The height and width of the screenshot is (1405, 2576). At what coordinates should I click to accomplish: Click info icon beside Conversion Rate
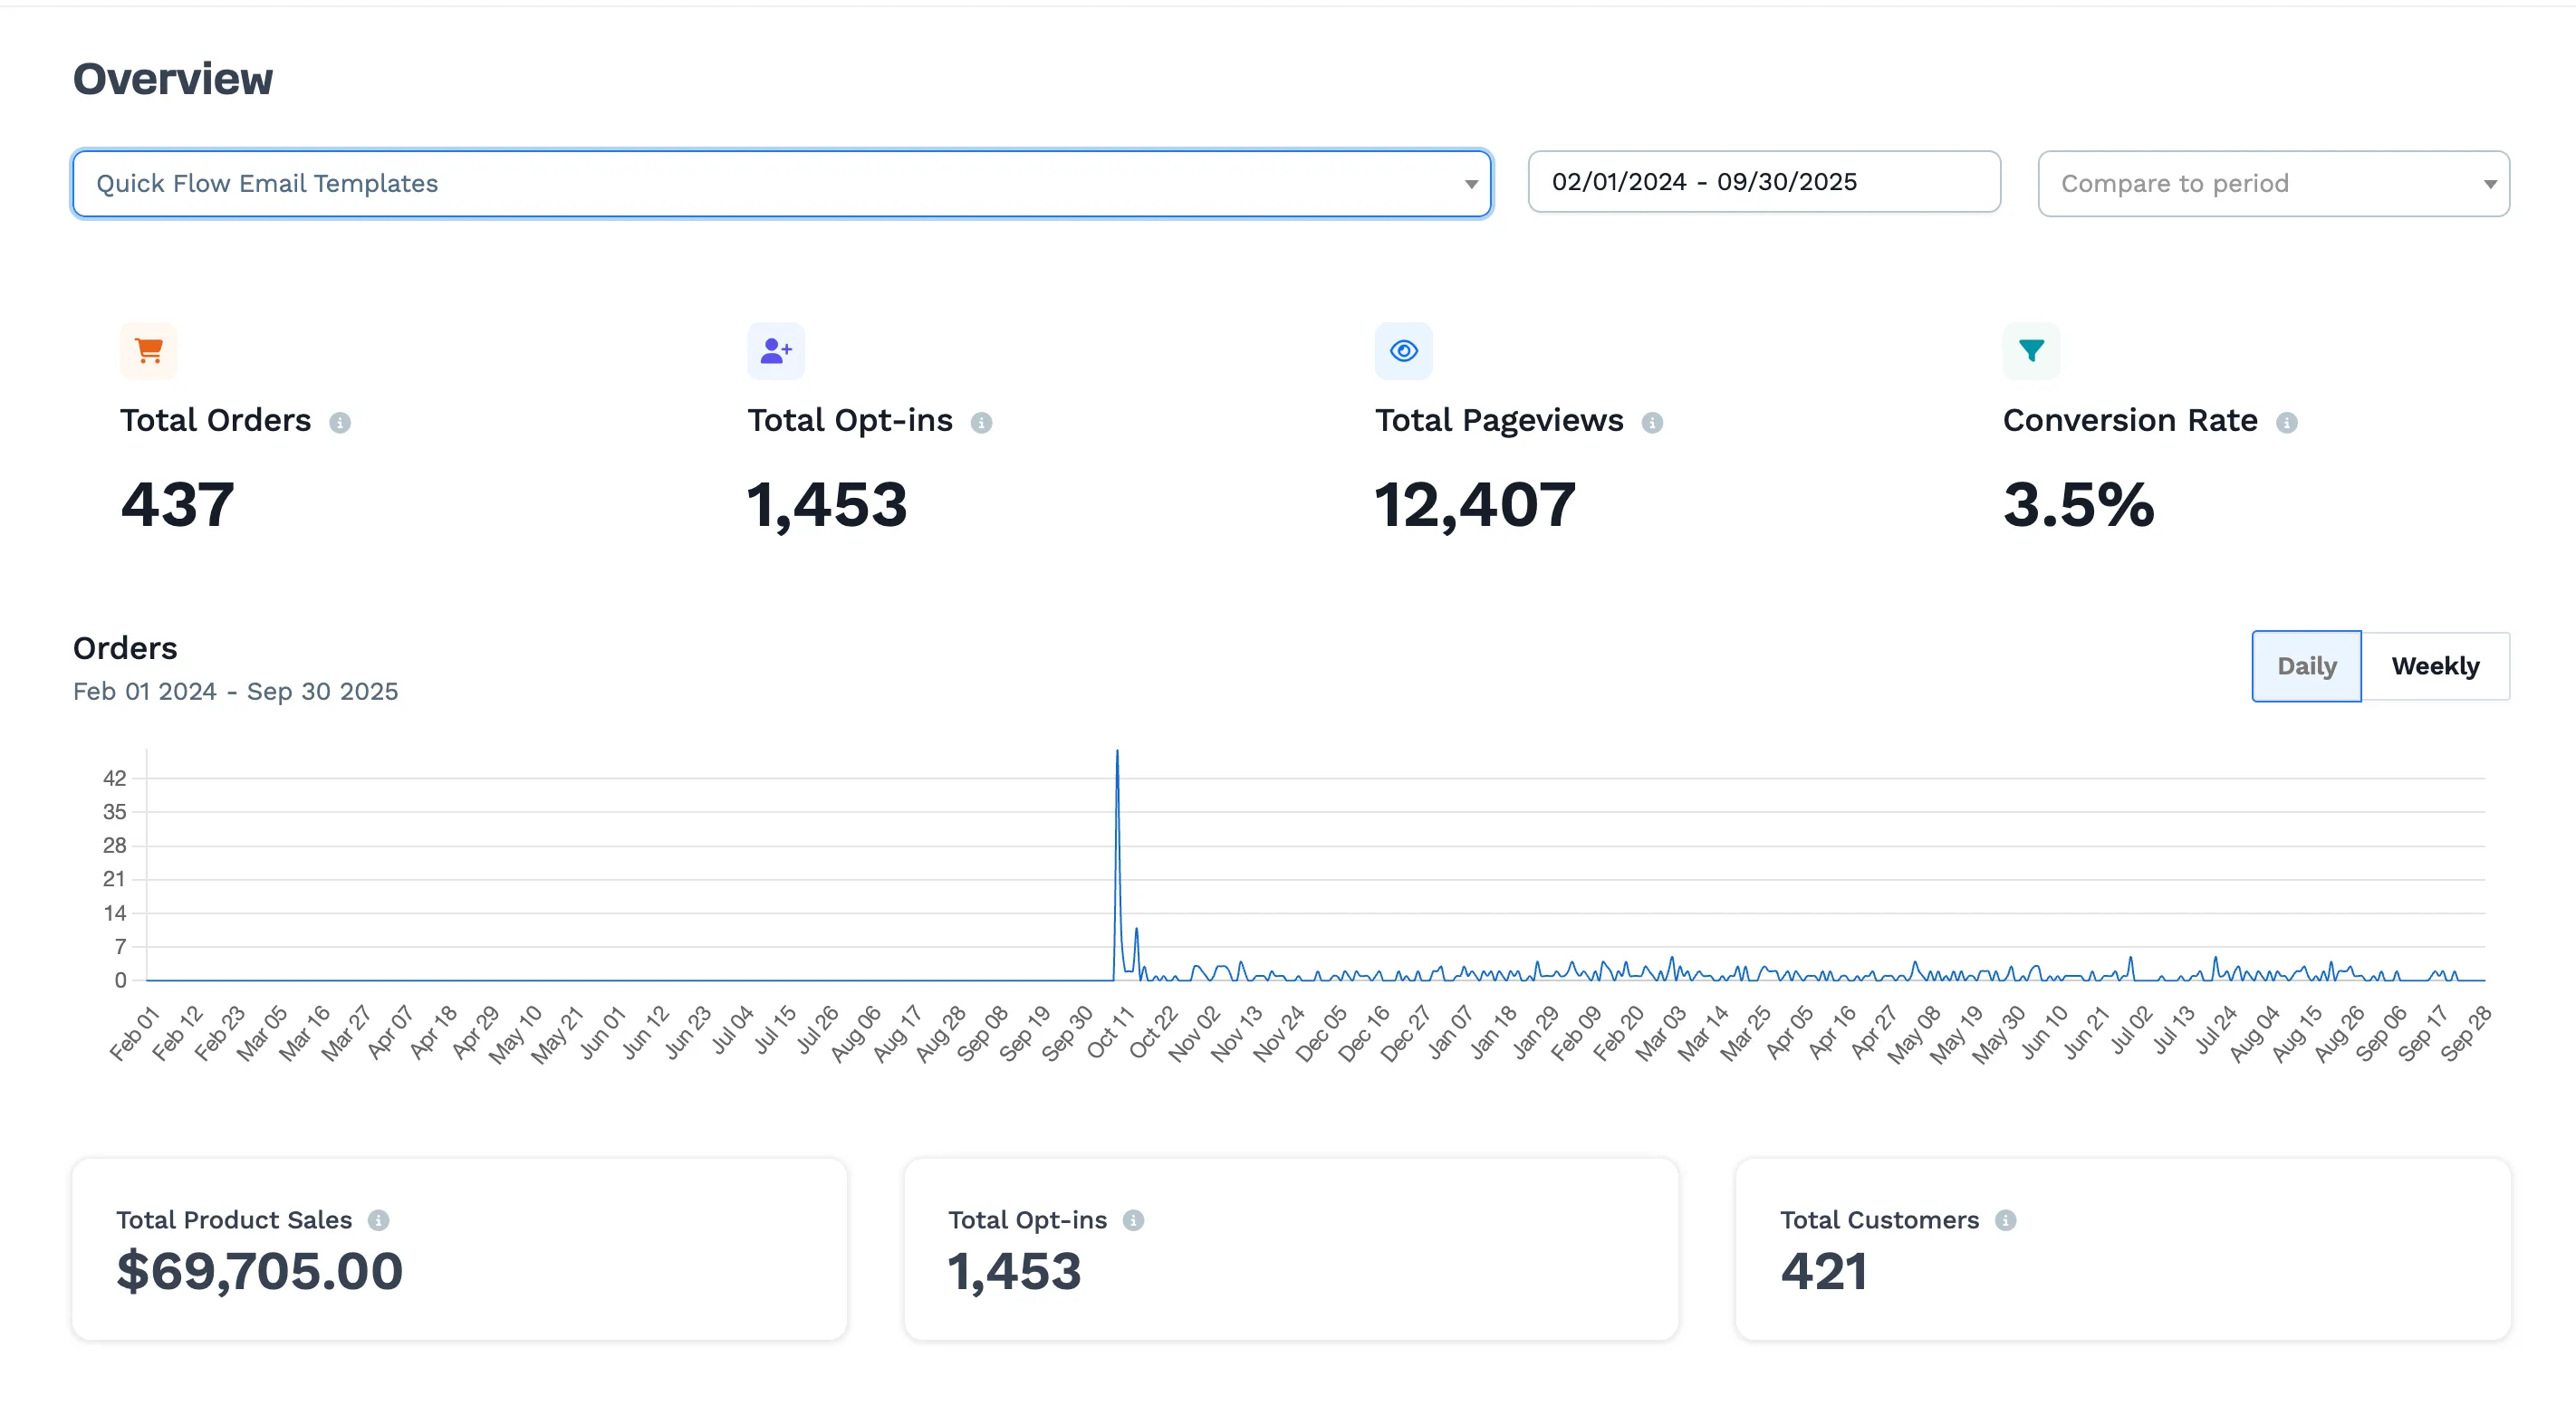[2286, 423]
